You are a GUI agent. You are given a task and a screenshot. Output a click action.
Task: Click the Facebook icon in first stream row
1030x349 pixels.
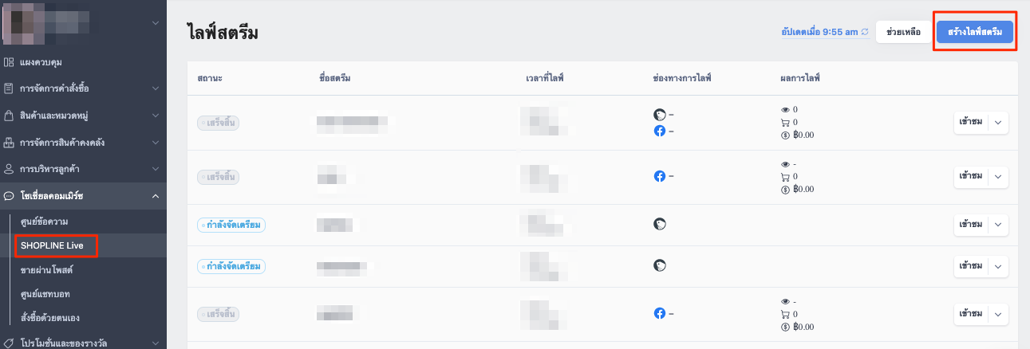660,131
